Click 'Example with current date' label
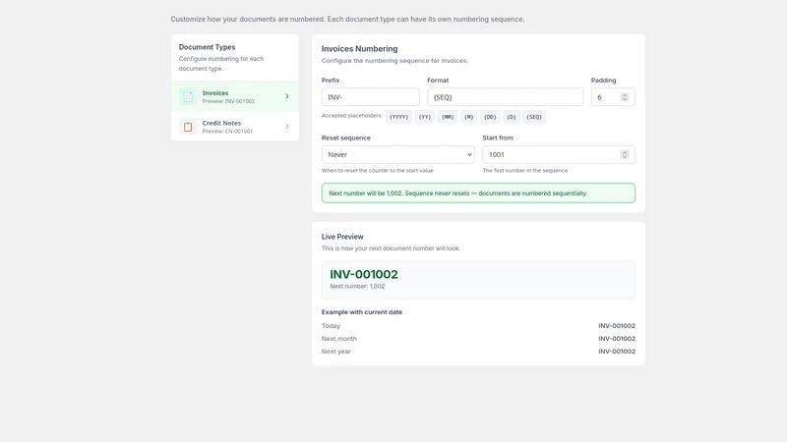787x442 pixels. pos(362,312)
